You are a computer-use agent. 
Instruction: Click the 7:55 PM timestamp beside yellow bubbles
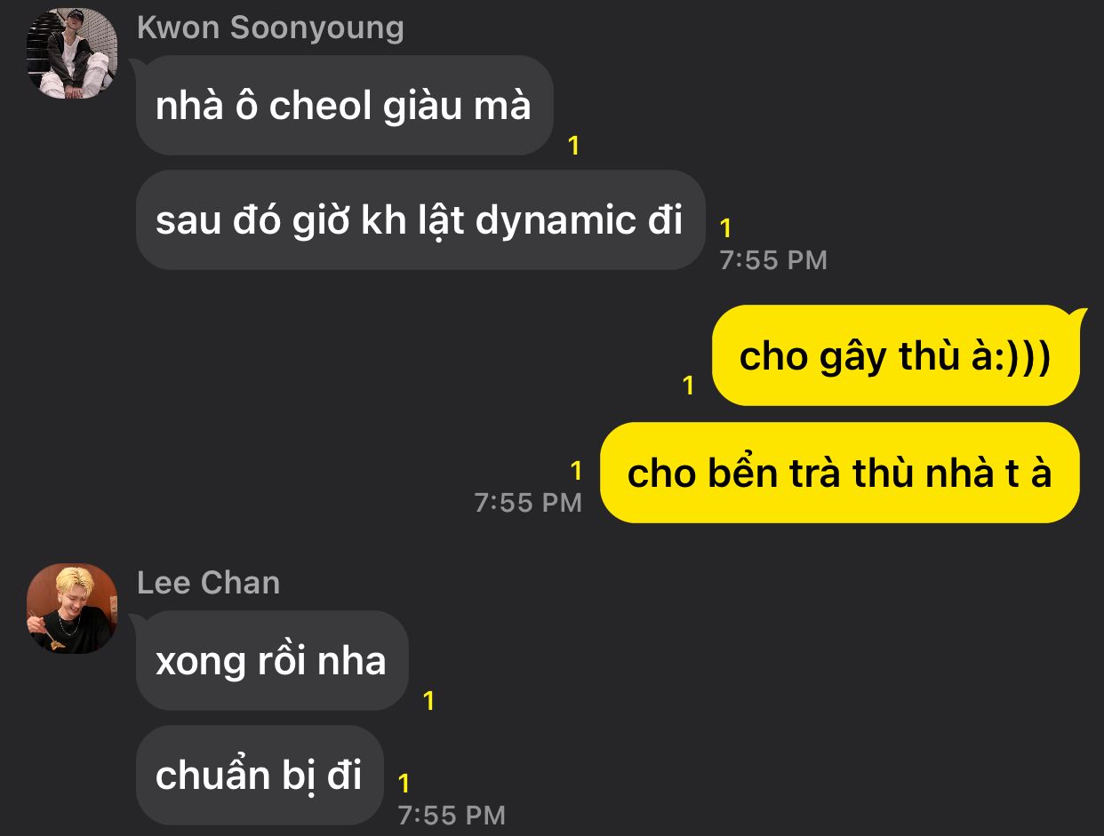(528, 502)
